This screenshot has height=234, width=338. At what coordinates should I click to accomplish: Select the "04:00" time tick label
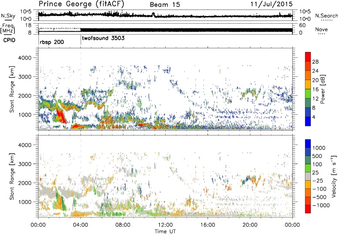(80, 225)
